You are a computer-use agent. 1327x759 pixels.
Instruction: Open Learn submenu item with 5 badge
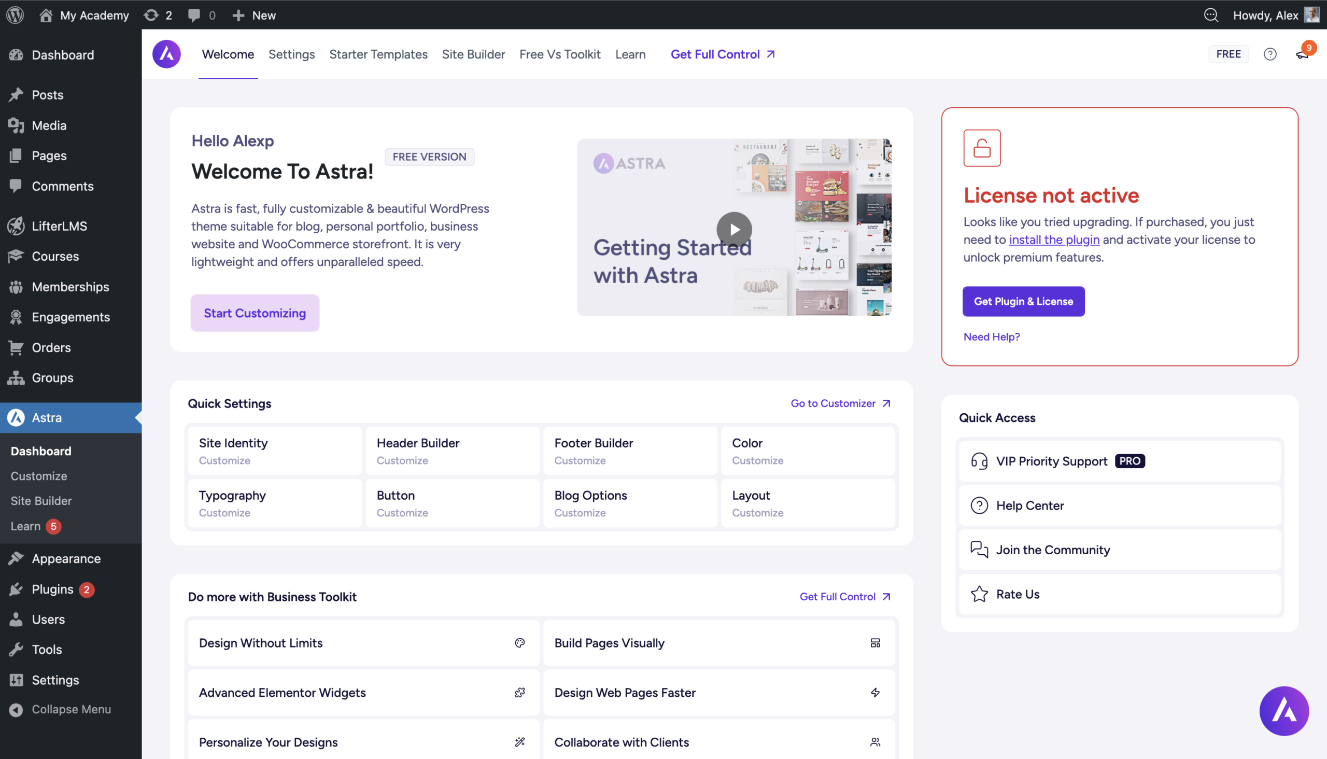tap(35, 526)
